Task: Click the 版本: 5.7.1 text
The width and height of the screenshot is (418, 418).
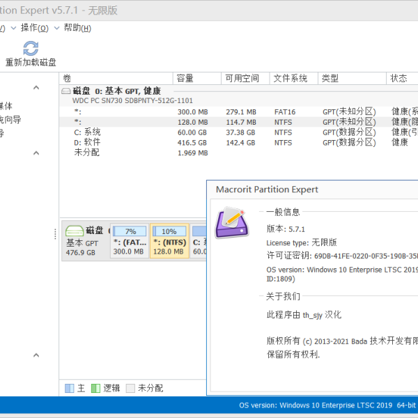Action: (x=286, y=229)
